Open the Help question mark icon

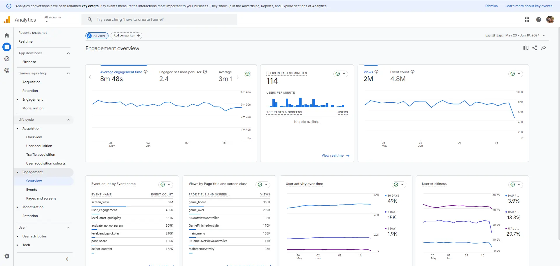click(x=539, y=20)
